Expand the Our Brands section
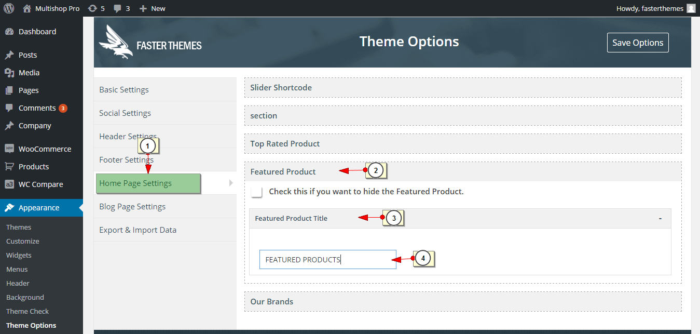 [463, 302]
